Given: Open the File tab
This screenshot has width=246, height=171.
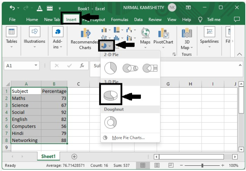Looking at the screenshot, I should (12, 20).
